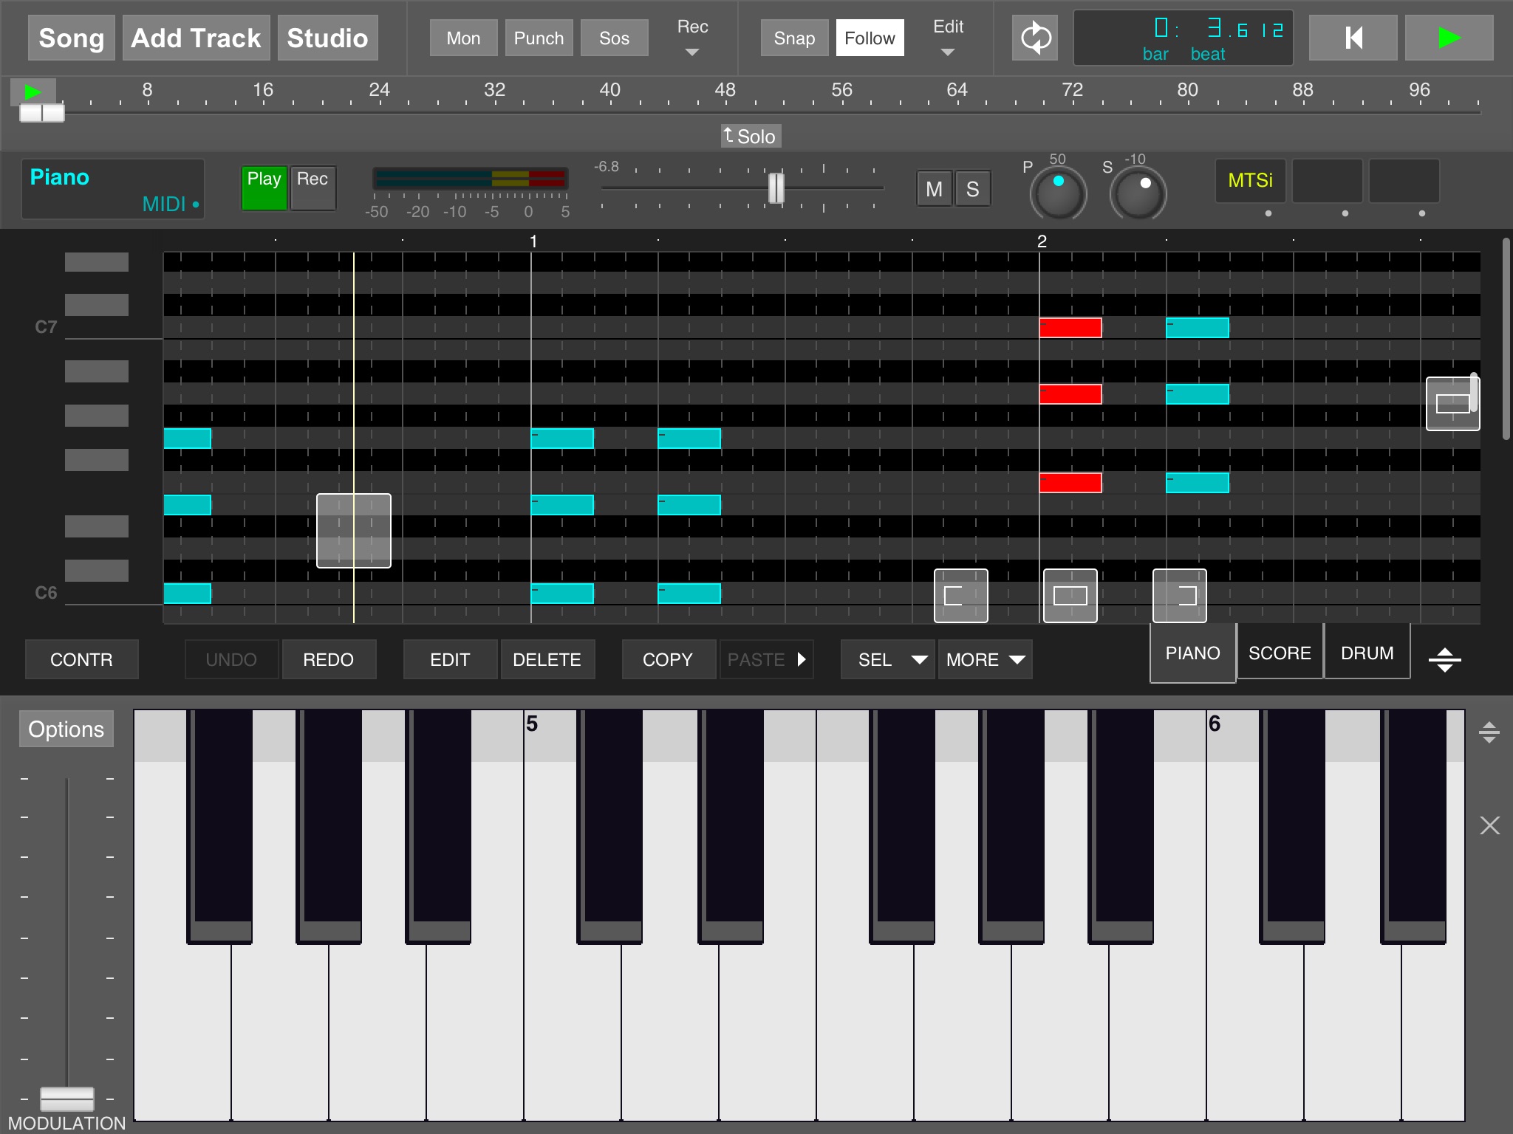Tap the grey selection box on piano roll
Screen dimensions: 1513x1134
pyautogui.click(x=354, y=531)
